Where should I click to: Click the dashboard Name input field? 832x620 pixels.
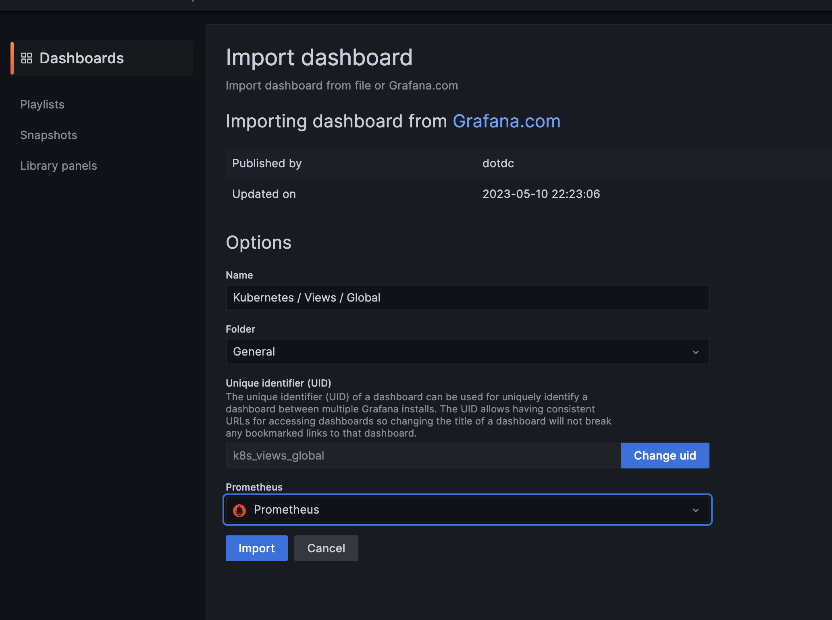[467, 298]
